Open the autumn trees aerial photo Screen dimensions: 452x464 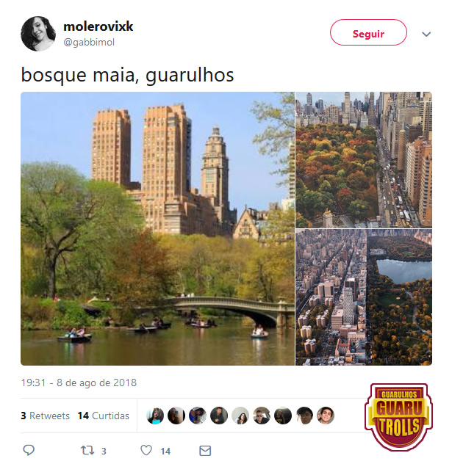tap(364, 160)
